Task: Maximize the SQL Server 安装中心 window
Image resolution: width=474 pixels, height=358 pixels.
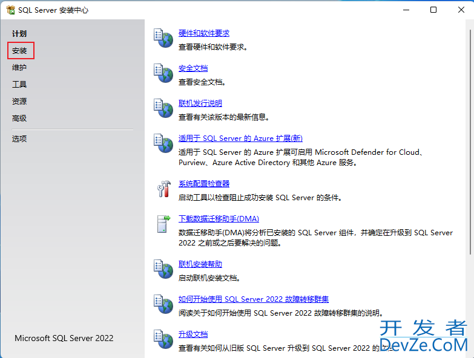Action: tap(433, 10)
